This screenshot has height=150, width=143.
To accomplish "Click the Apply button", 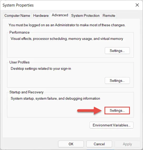I will coord(127,144).
